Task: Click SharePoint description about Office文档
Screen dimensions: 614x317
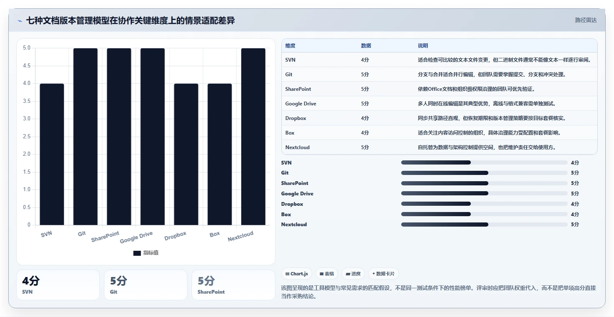Action: click(476, 89)
